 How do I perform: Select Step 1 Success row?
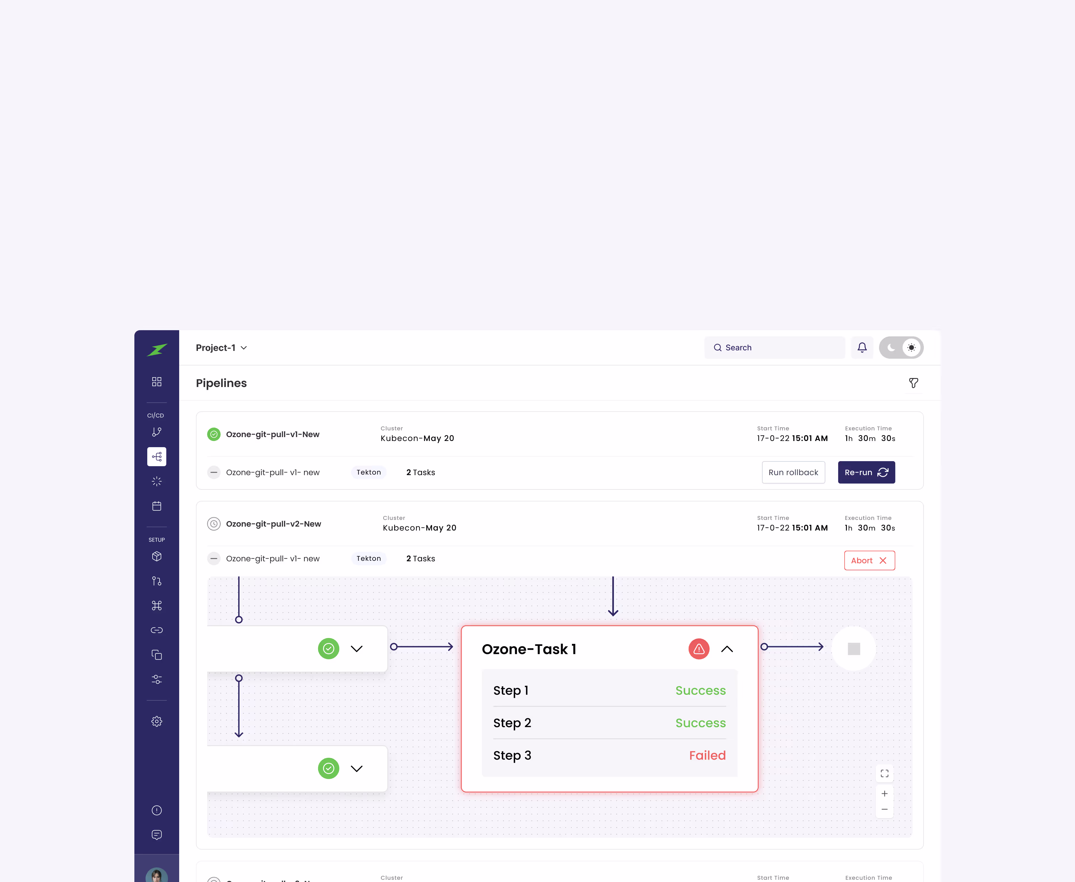click(x=609, y=690)
